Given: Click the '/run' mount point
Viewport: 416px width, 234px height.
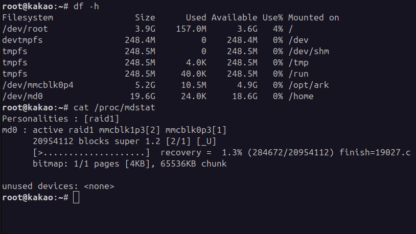Looking at the screenshot, I should 298,74.
